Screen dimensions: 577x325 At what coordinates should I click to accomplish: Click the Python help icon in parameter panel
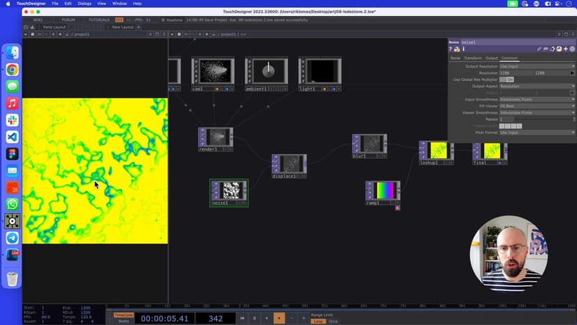[x=456, y=49]
